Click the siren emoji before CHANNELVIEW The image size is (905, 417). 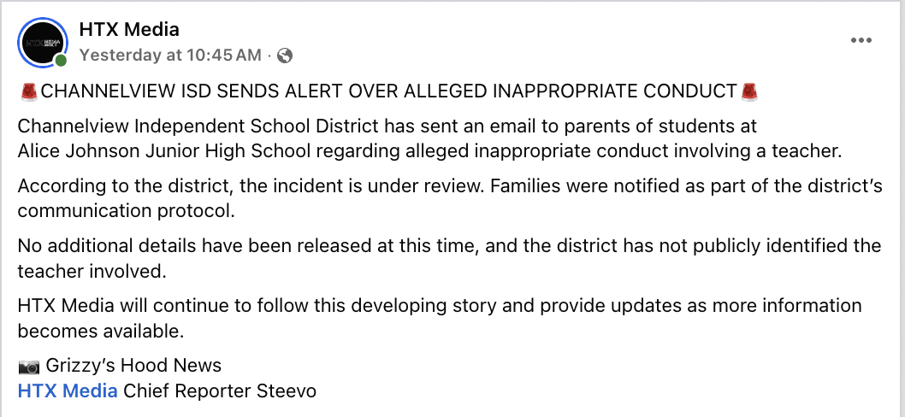point(28,91)
